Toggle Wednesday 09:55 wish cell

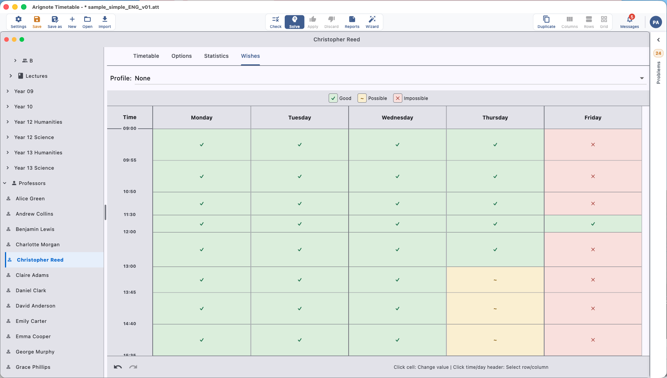pyautogui.click(x=397, y=176)
